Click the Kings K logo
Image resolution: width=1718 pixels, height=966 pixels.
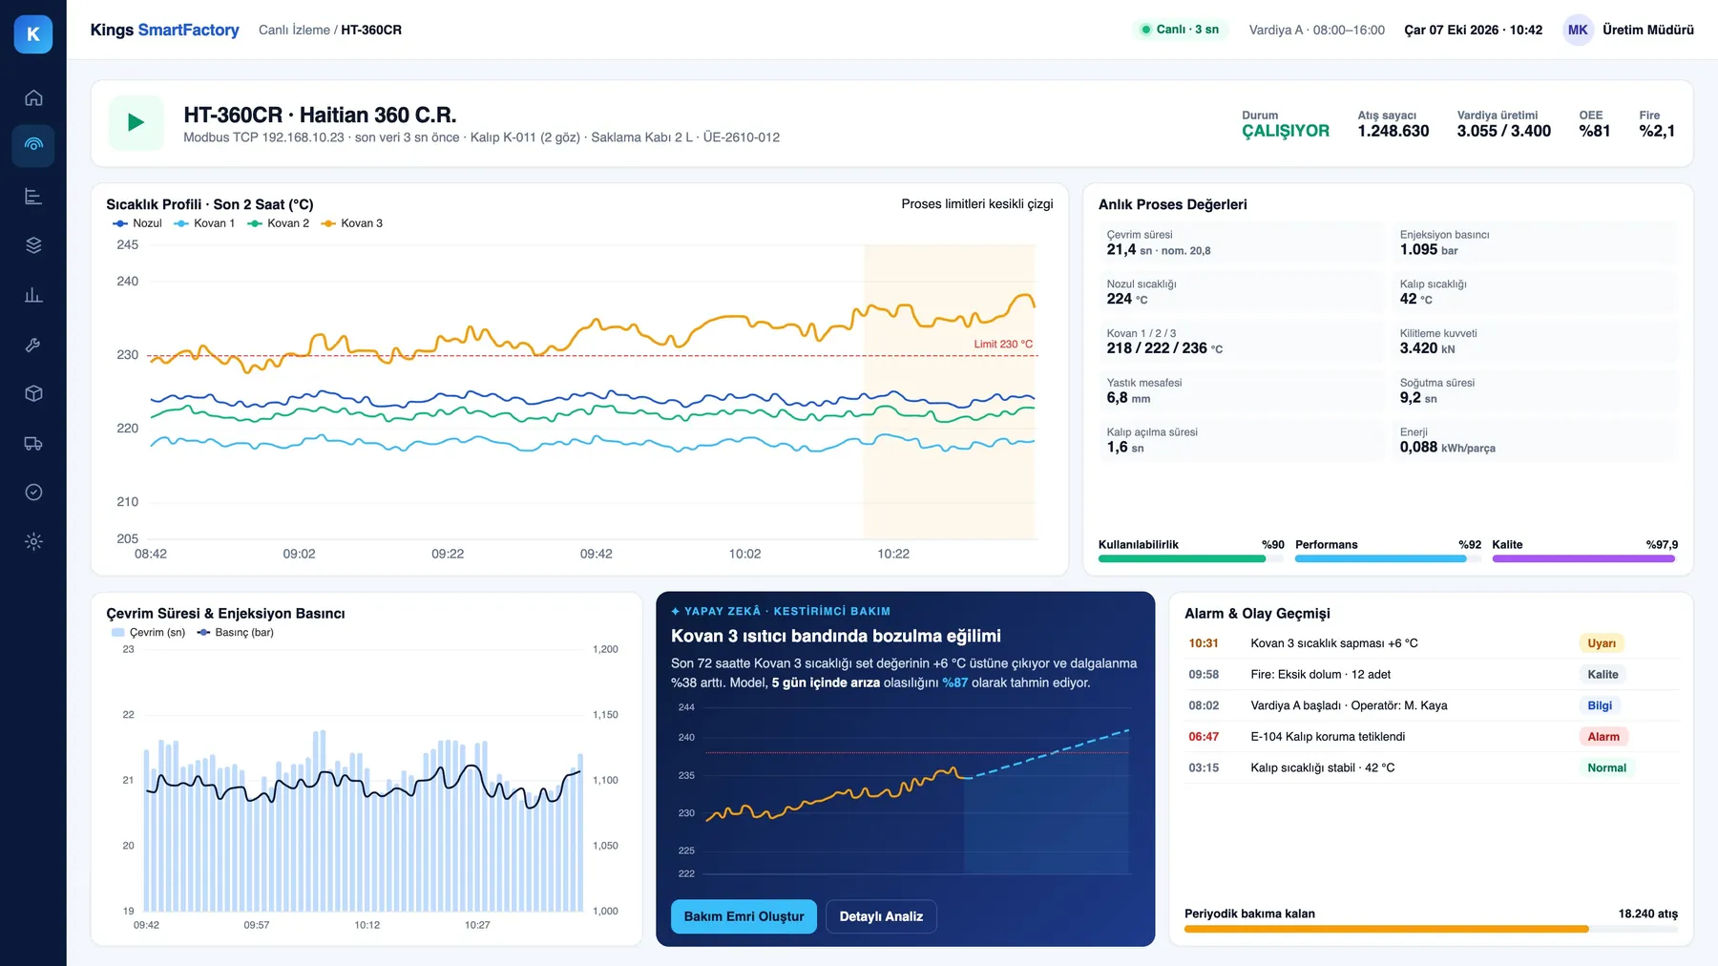coord(33,34)
